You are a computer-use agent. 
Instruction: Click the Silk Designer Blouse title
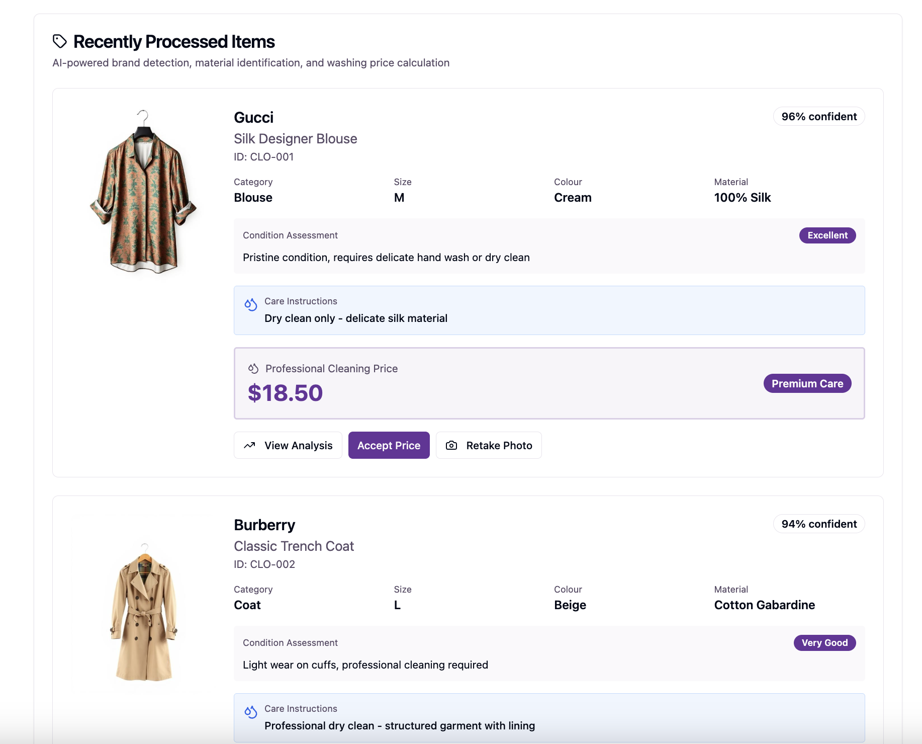(296, 139)
